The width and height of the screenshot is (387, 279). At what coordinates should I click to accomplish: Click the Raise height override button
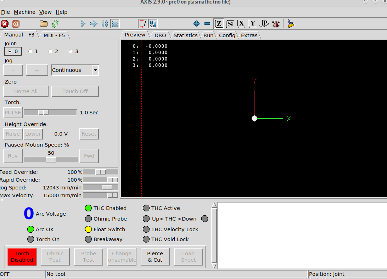coord(13,134)
